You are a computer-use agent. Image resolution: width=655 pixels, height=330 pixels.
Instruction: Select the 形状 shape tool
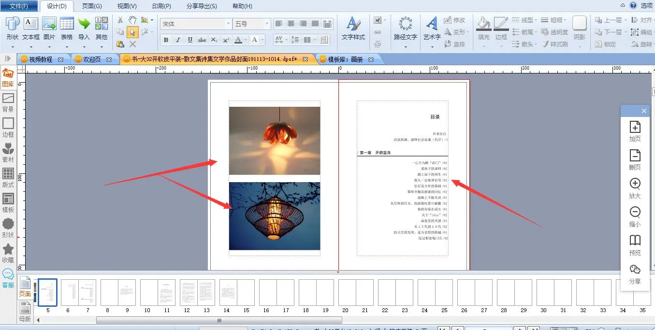[x=13, y=29]
